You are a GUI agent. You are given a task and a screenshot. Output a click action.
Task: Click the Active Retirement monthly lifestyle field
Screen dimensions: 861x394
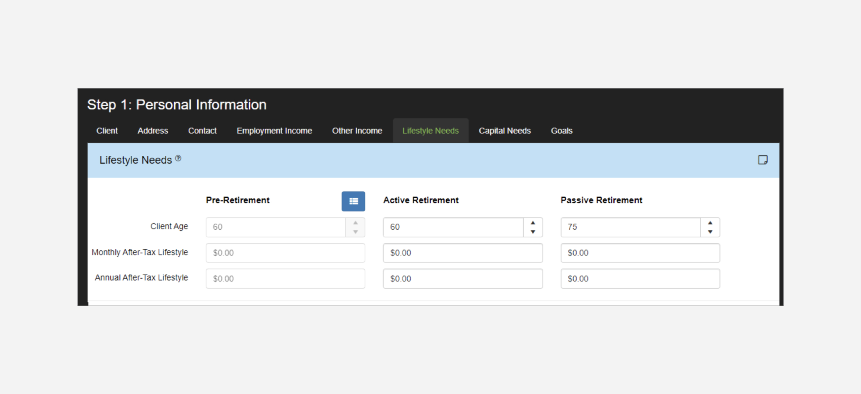pos(462,253)
